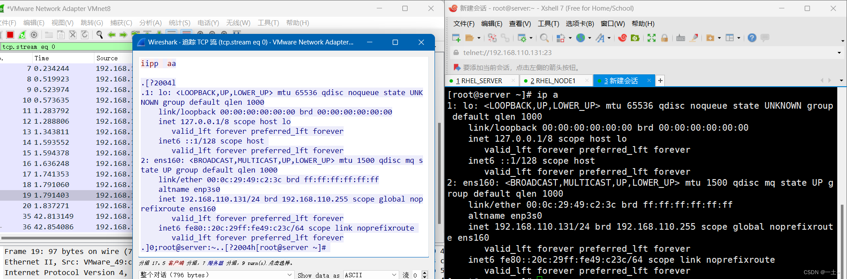The height and width of the screenshot is (279, 847).
Task: Expand the telnet address bar dropdown
Action: point(839,53)
